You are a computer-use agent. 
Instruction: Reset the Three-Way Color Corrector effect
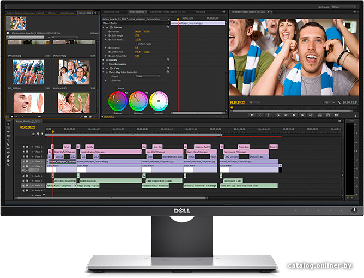point(168,72)
